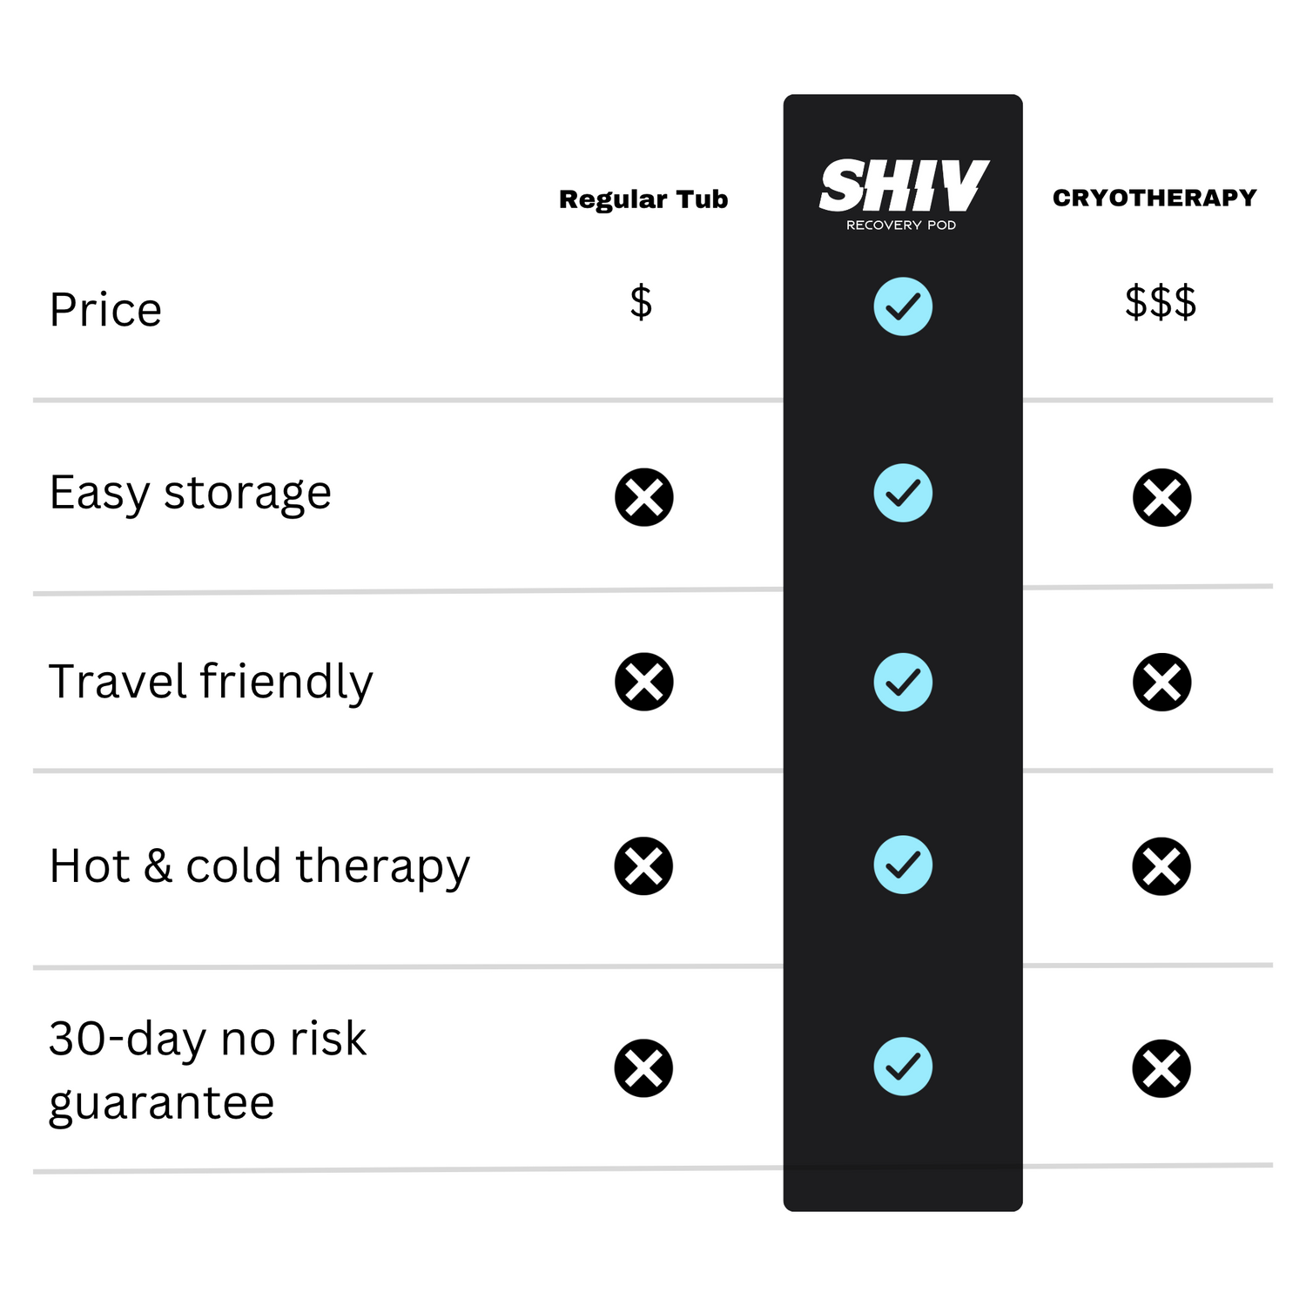Viewport: 1306px width, 1306px height.
Task: Click Cryotherapy's X for Hot & cold therapy
Action: (1161, 866)
